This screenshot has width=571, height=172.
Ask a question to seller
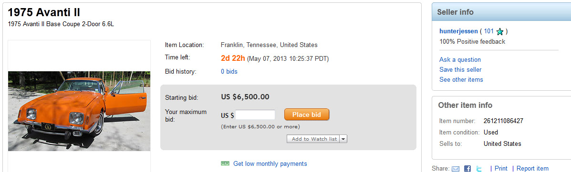460,59
